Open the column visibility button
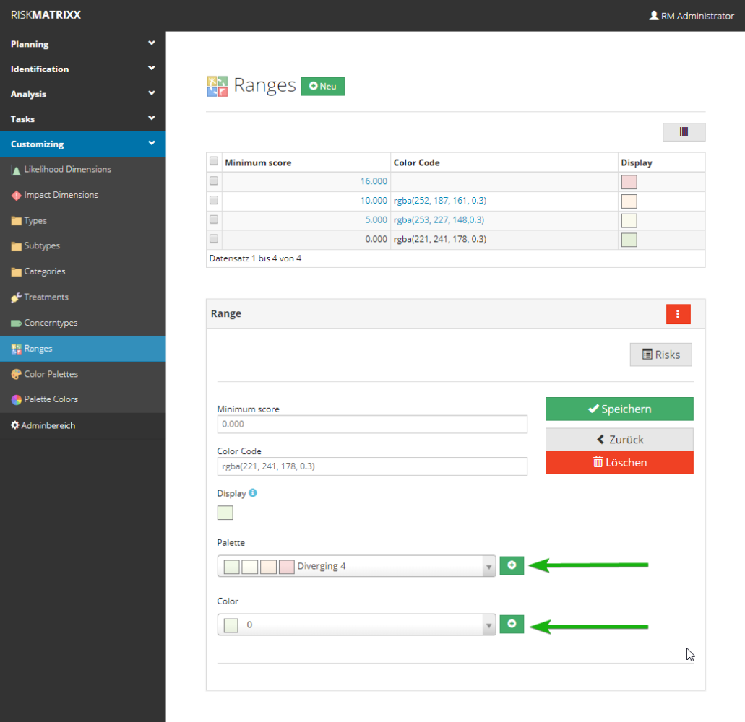This screenshot has height=722, width=745. [684, 132]
